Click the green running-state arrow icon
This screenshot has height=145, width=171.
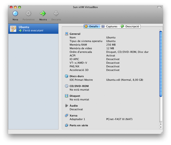pyautogui.click(x=20, y=30)
